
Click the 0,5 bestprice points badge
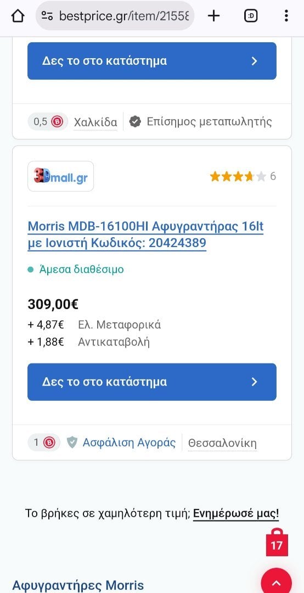pos(48,122)
